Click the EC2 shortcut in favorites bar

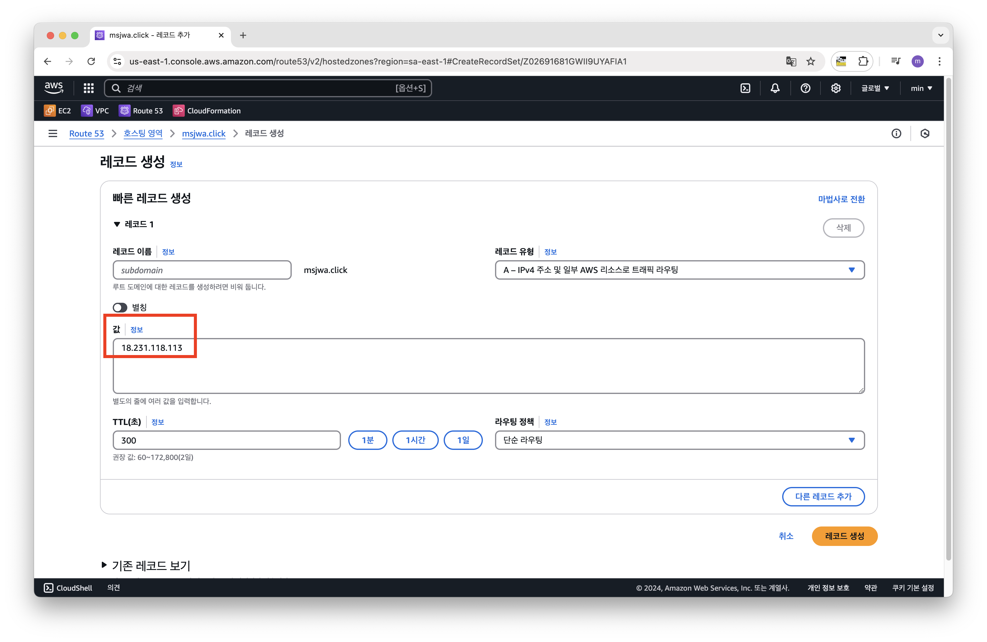[58, 111]
